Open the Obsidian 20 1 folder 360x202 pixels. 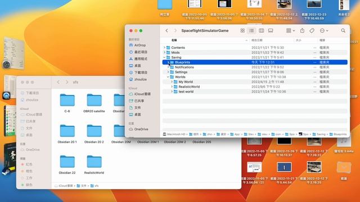coord(67,134)
